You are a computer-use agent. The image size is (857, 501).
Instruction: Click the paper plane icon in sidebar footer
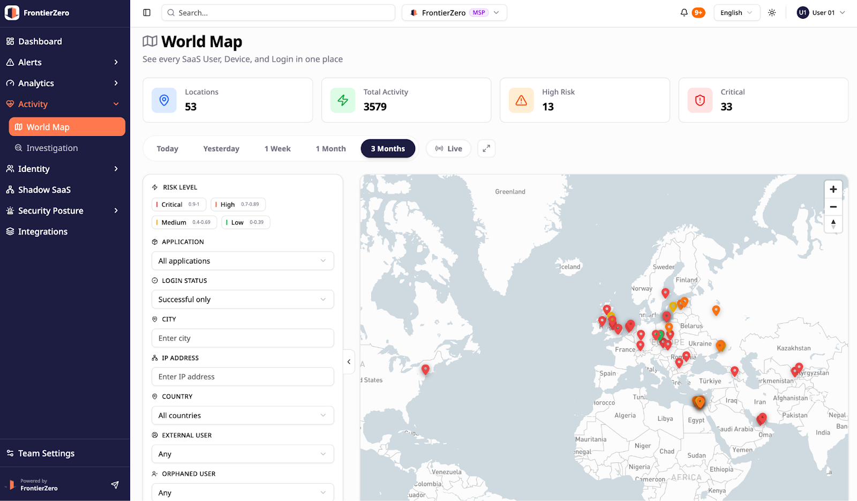115,485
